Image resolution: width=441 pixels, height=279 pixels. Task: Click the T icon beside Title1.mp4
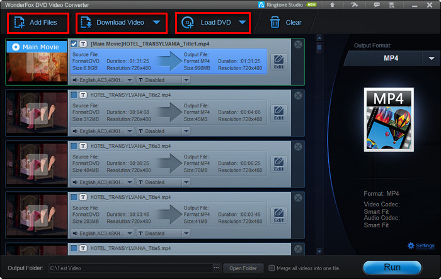pyautogui.click(x=83, y=44)
